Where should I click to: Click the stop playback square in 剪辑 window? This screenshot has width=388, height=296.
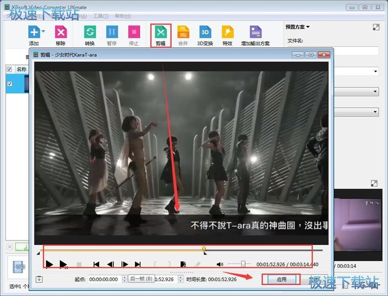[x=79, y=265]
